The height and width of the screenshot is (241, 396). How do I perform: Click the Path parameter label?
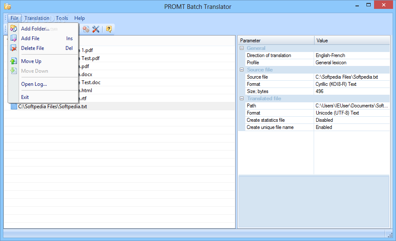click(x=251, y=106)
